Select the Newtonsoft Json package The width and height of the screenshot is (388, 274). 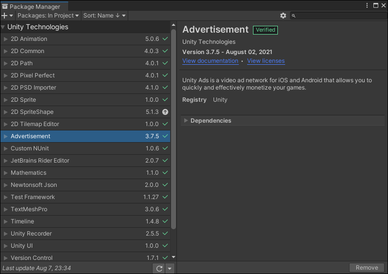(x=85, y=185)
